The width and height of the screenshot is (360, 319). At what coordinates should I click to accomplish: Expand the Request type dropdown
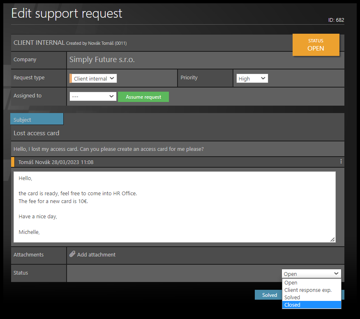click(94, 78)
